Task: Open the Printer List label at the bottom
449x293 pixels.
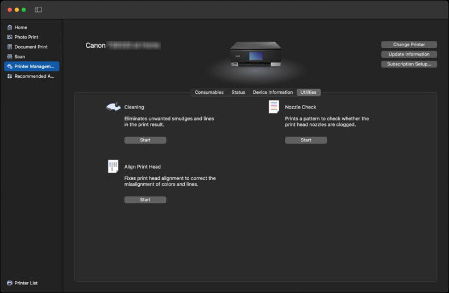Action: tap(26, 283)
